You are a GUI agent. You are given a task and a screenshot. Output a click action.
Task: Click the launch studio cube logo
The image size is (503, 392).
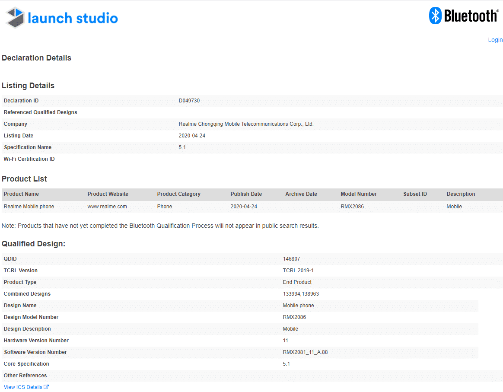(x=14, y=18)
